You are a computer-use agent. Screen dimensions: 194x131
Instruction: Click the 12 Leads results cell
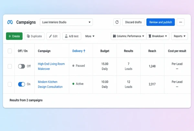(x=129, y=84)
